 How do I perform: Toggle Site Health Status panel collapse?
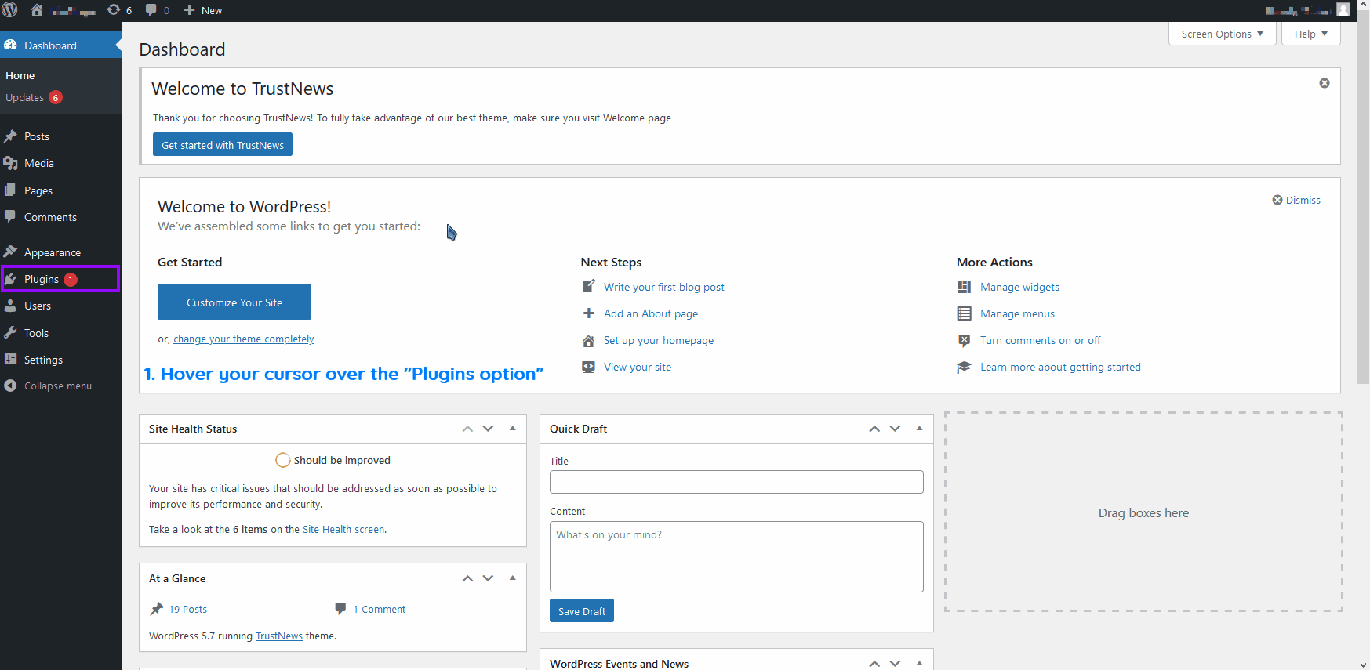(513, 429)
